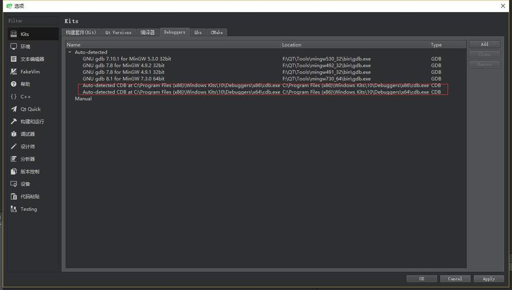The width and height of the screenshot is (512, 290).
Task: Select the Testing category flask icon
Action: 14,209
